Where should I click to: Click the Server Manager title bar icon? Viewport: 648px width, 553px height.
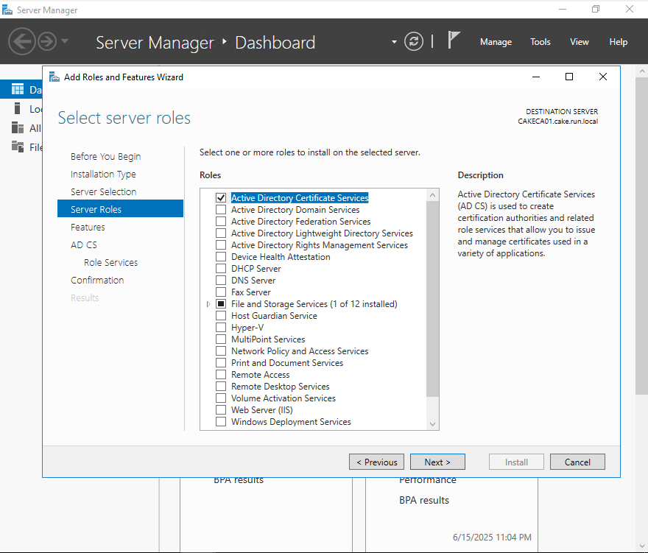click(x=7, y=10)
